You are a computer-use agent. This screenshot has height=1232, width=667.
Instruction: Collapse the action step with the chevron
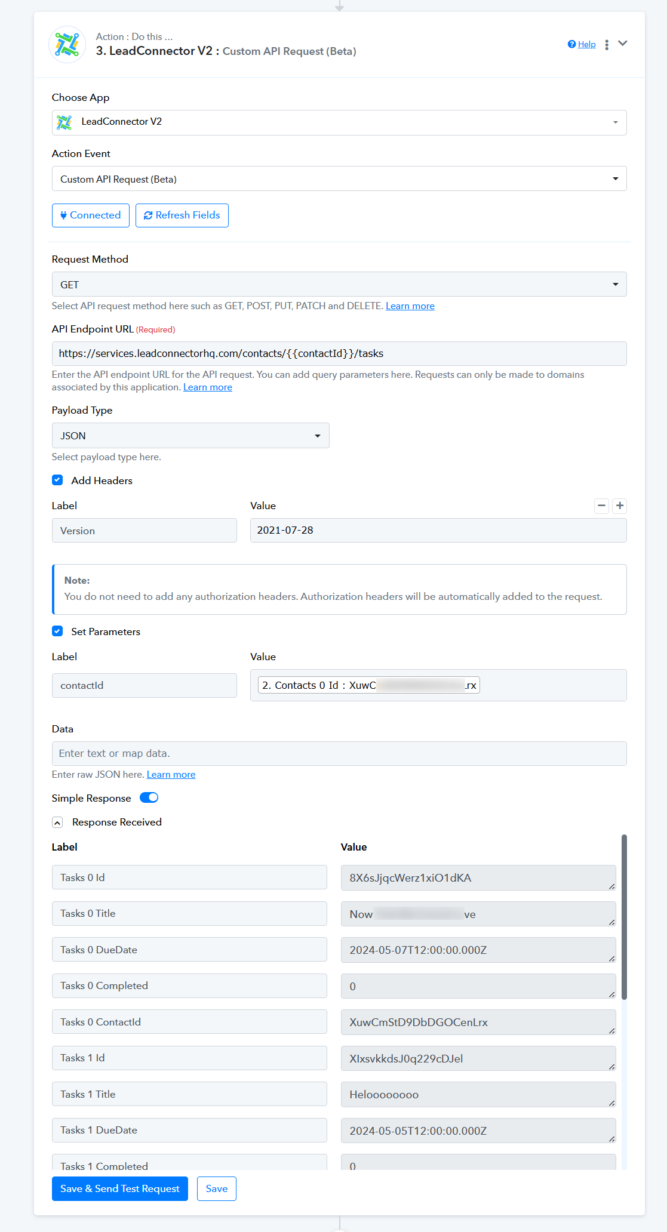623,44
